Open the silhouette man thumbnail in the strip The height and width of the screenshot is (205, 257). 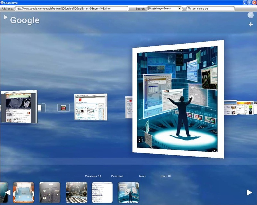coord(128,193)
